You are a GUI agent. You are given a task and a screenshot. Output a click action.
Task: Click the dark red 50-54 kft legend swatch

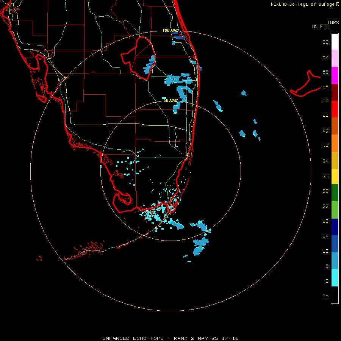335,92
